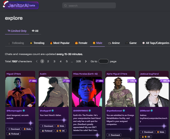
Task: Focus the search input field
Action: click(89, 6)
